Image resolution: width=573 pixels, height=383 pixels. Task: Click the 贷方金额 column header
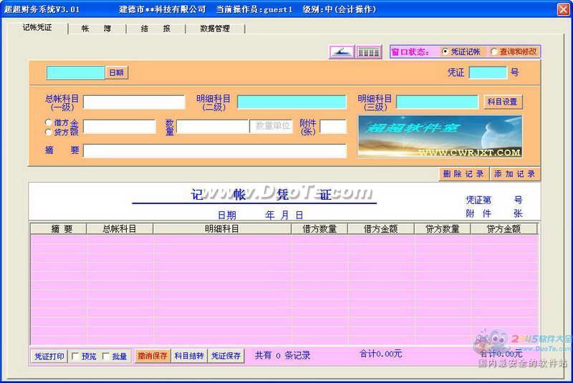pos(504,229)
